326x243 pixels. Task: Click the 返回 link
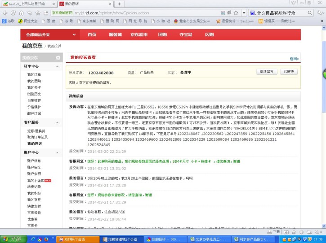[295, 59]
